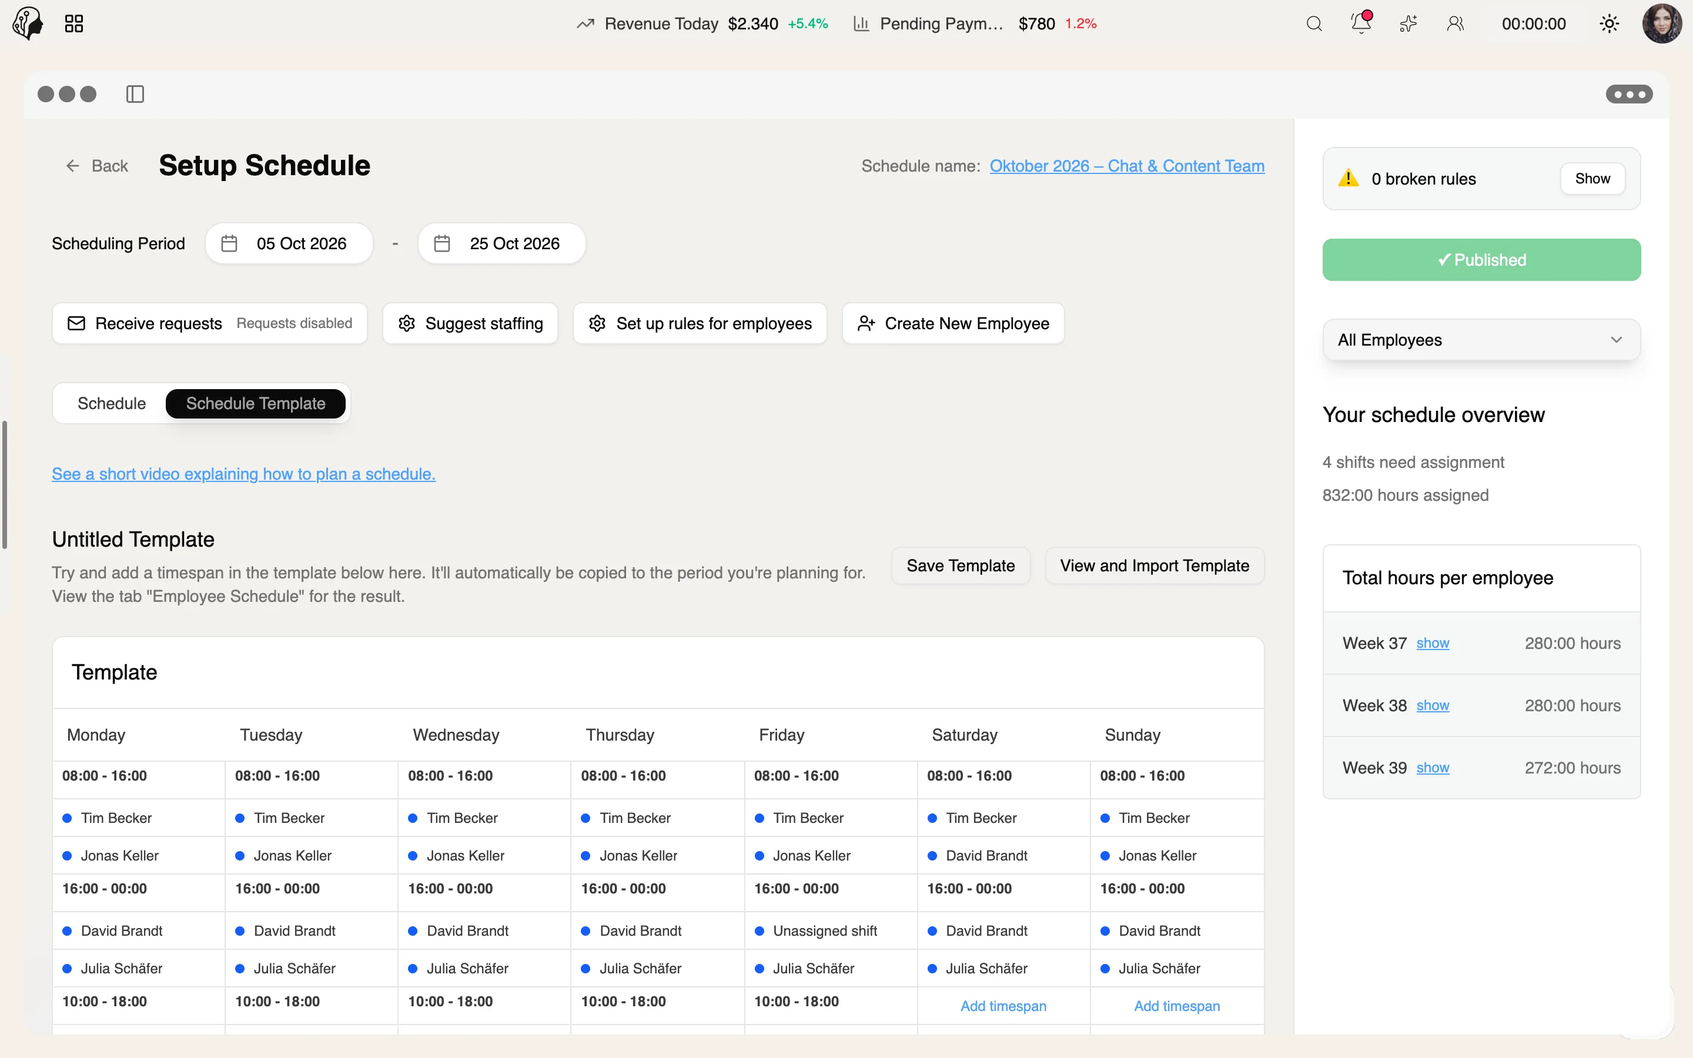
Task: Open the 00:00:00 timer
Action: (1534, 24)
